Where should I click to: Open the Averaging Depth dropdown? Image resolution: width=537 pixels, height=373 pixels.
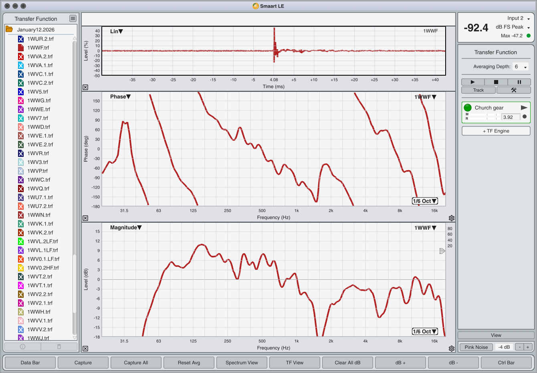pos(520,66)
